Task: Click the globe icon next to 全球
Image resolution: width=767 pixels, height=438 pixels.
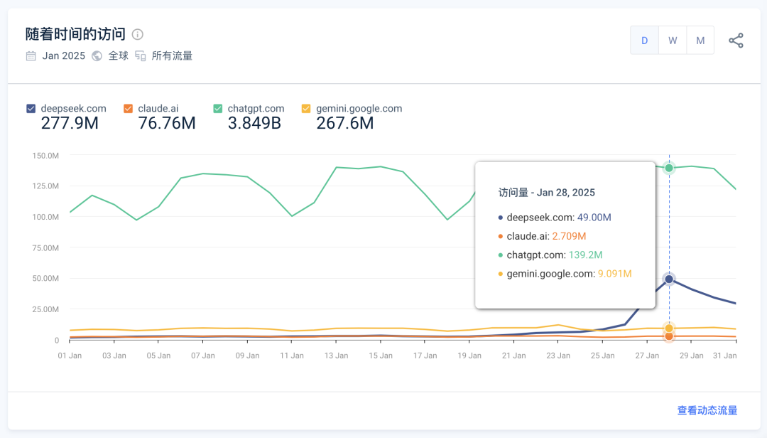Action: click(x=97, y=56)
